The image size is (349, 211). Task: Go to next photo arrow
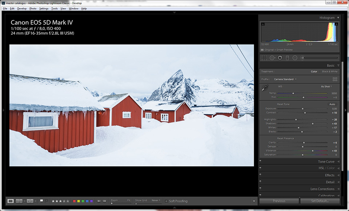pos(104,201)
